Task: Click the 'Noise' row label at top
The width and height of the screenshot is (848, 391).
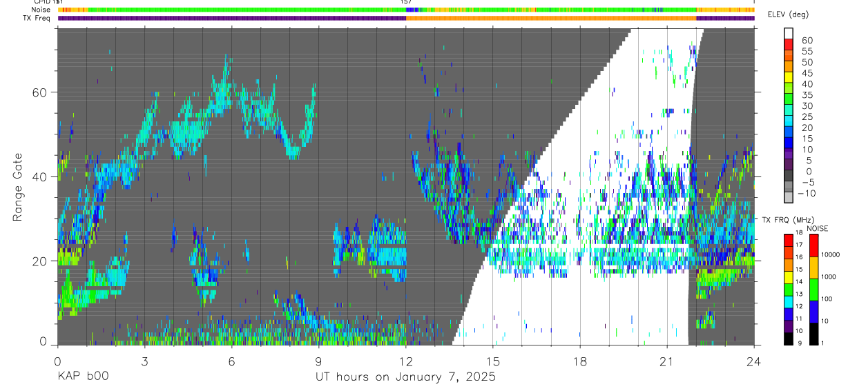Action: coord(41,10)
